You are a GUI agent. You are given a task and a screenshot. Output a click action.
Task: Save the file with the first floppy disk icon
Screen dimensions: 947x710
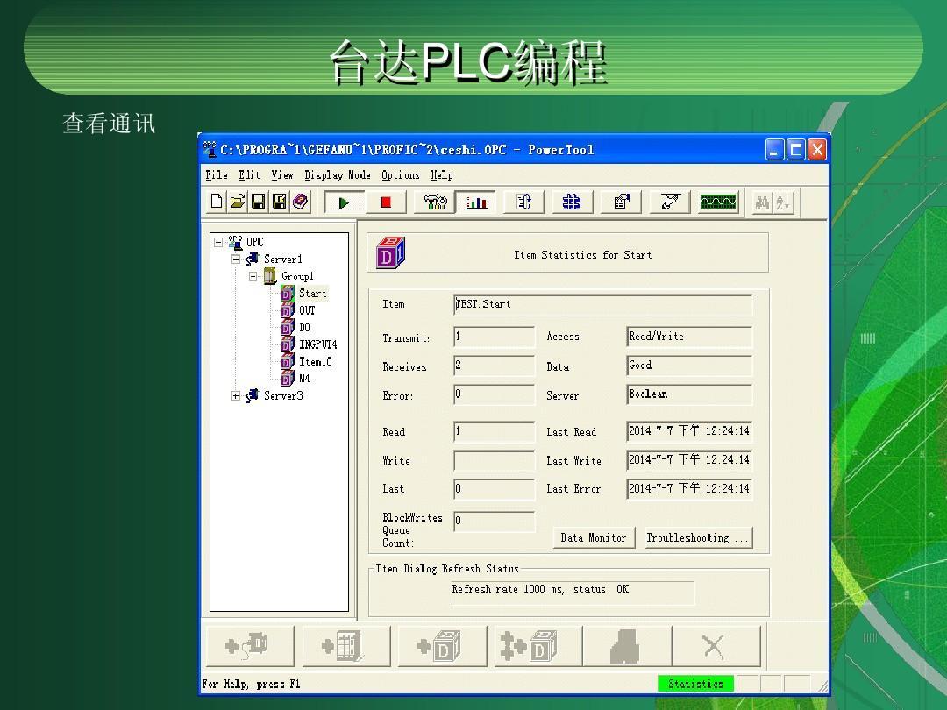click(258, 202)
